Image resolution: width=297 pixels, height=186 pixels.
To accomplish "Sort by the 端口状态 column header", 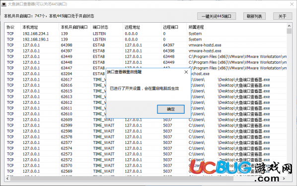I will [x=107, y=27].
